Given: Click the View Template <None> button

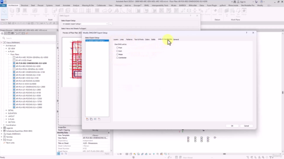Looking at the screenshot, I should (95, 135).
